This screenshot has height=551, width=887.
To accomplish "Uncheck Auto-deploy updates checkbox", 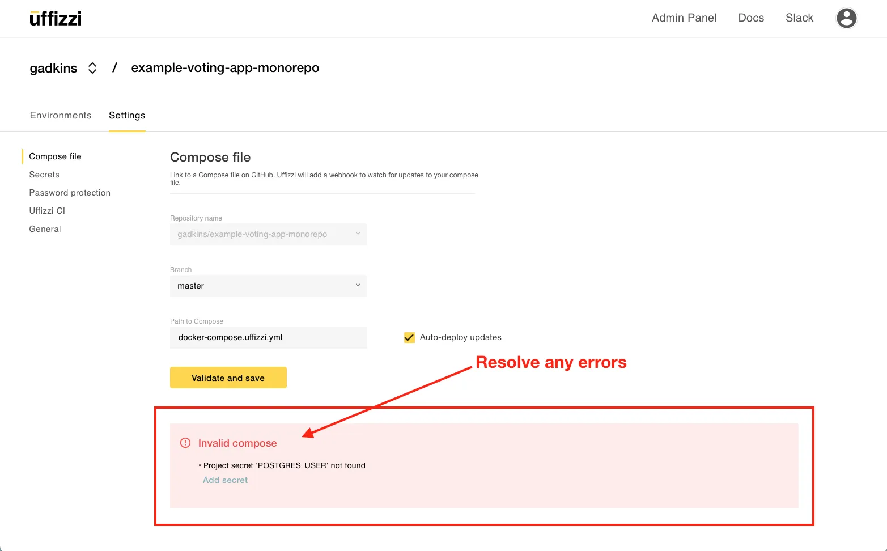I will coord(409,337).
